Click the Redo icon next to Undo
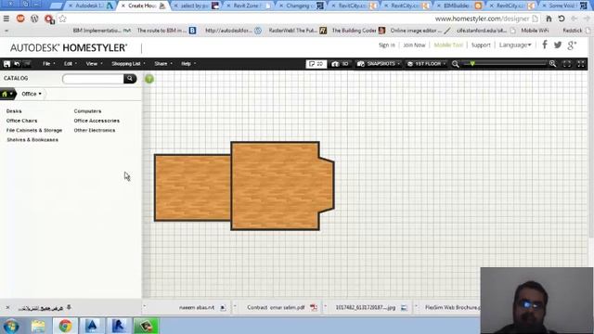Screen dimensions: 594x334 click(x=27, y=64)
